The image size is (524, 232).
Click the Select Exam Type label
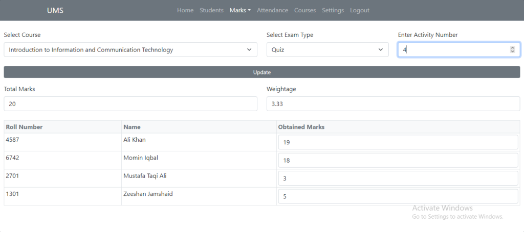[290, 35]
